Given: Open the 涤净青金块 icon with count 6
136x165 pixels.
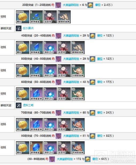Looking at the screenshot, I should (x=36, y=124).
